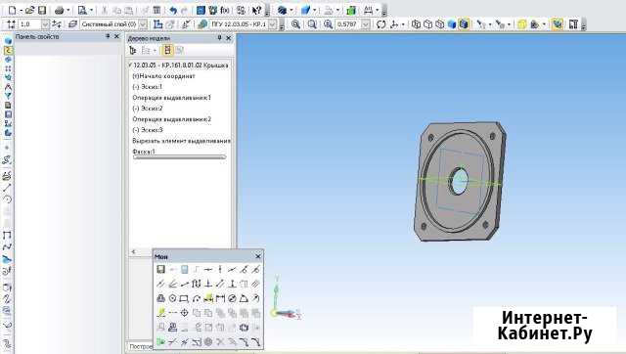Image resolution: width=626 pixels, height=354 pixels.
Task: Open the zoom scale 0.5787 dropdown
Action: click(365, 24)
